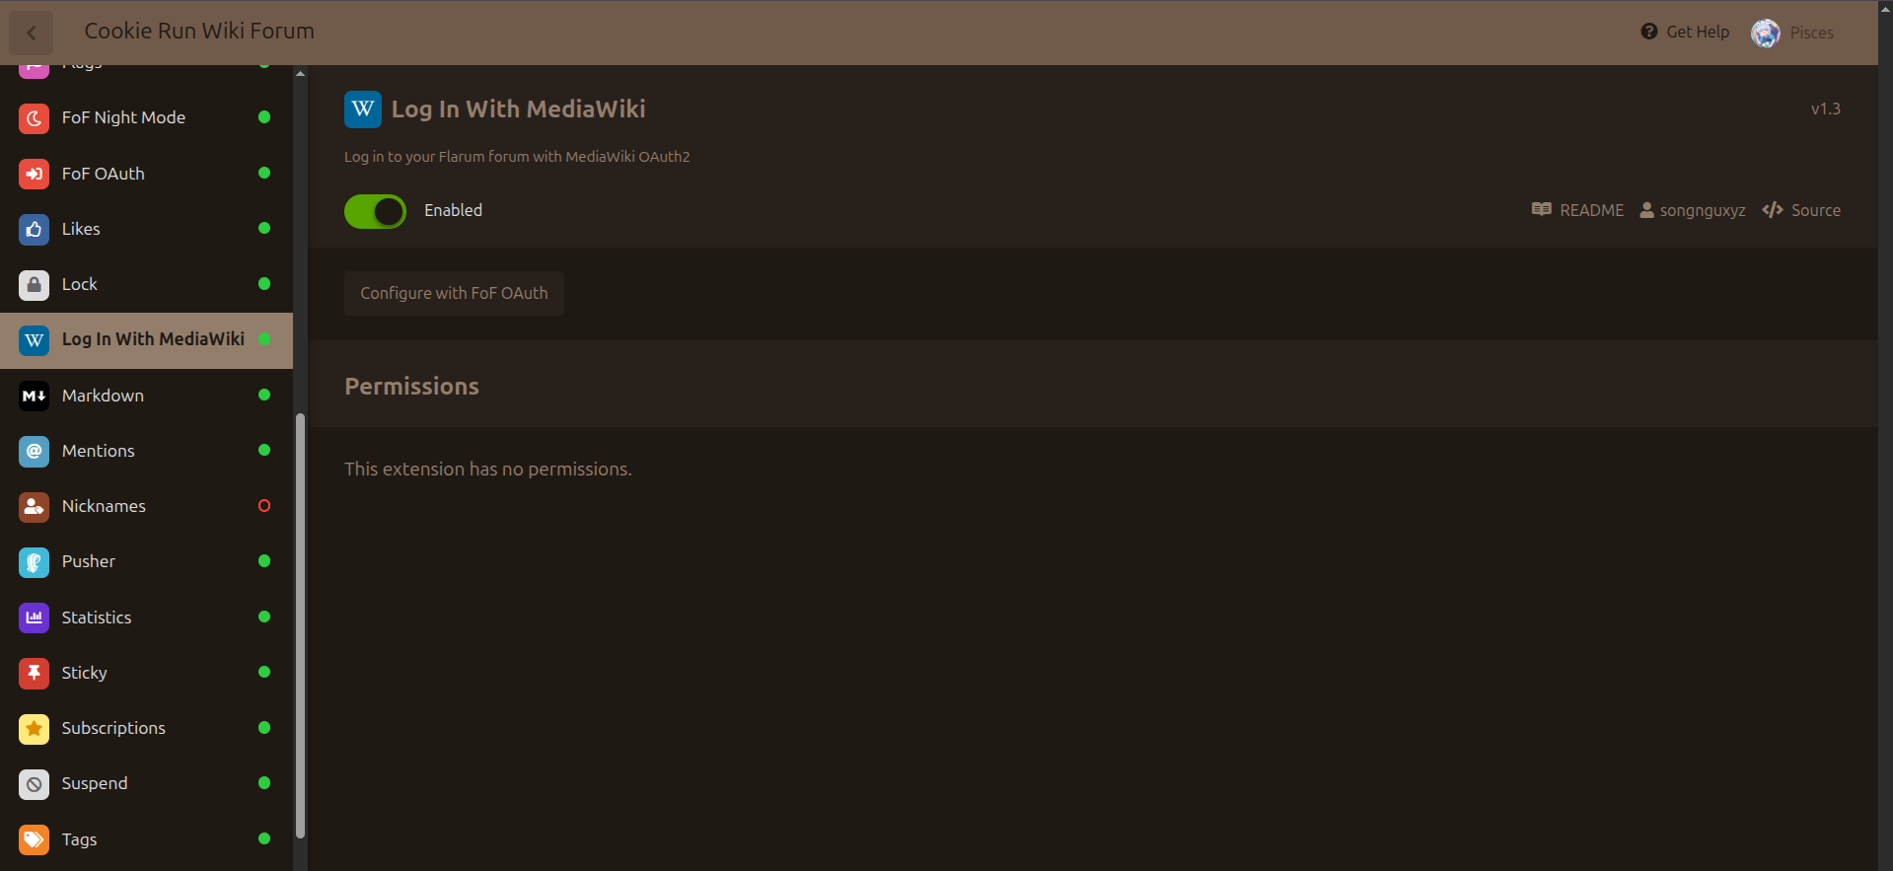Click the Sticky pin icon

click(34, 673)
